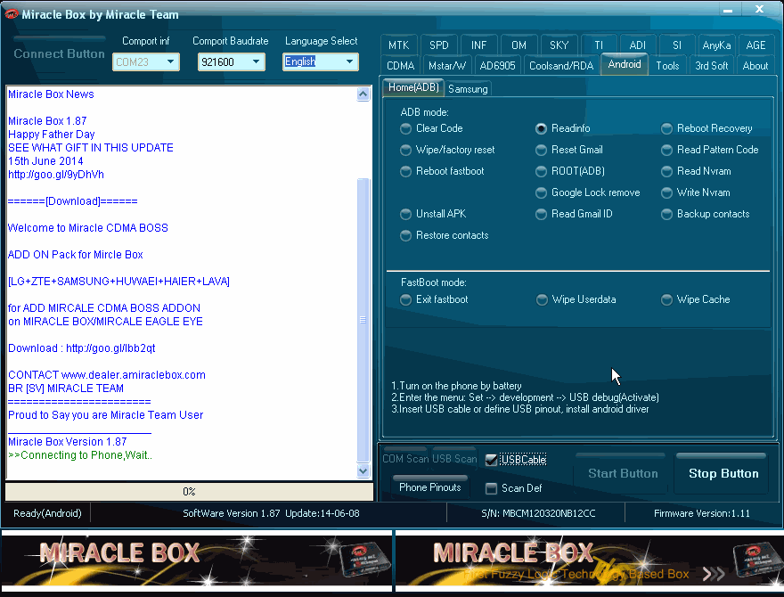Select the Android tab

(625, 64)
